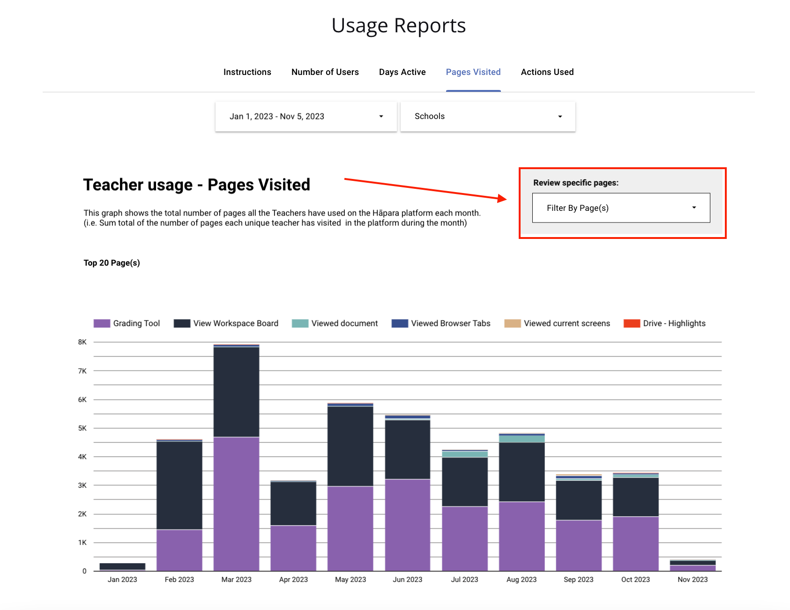Open the Filter By Page(s) dropdown
Screen dimensions: 790x610
point(621,208)
